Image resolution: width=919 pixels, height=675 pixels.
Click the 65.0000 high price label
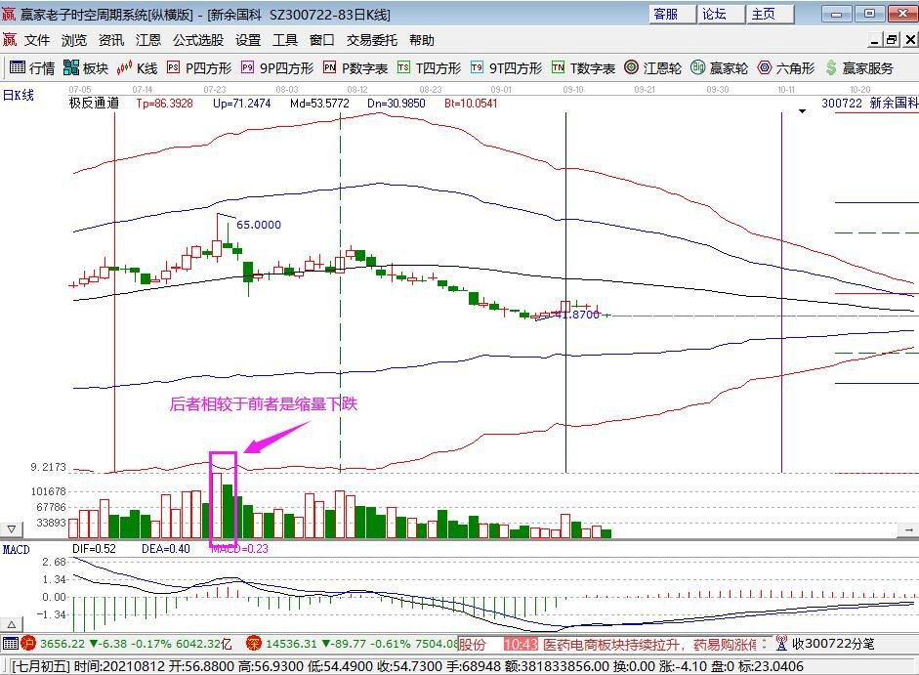coord(259,225)
